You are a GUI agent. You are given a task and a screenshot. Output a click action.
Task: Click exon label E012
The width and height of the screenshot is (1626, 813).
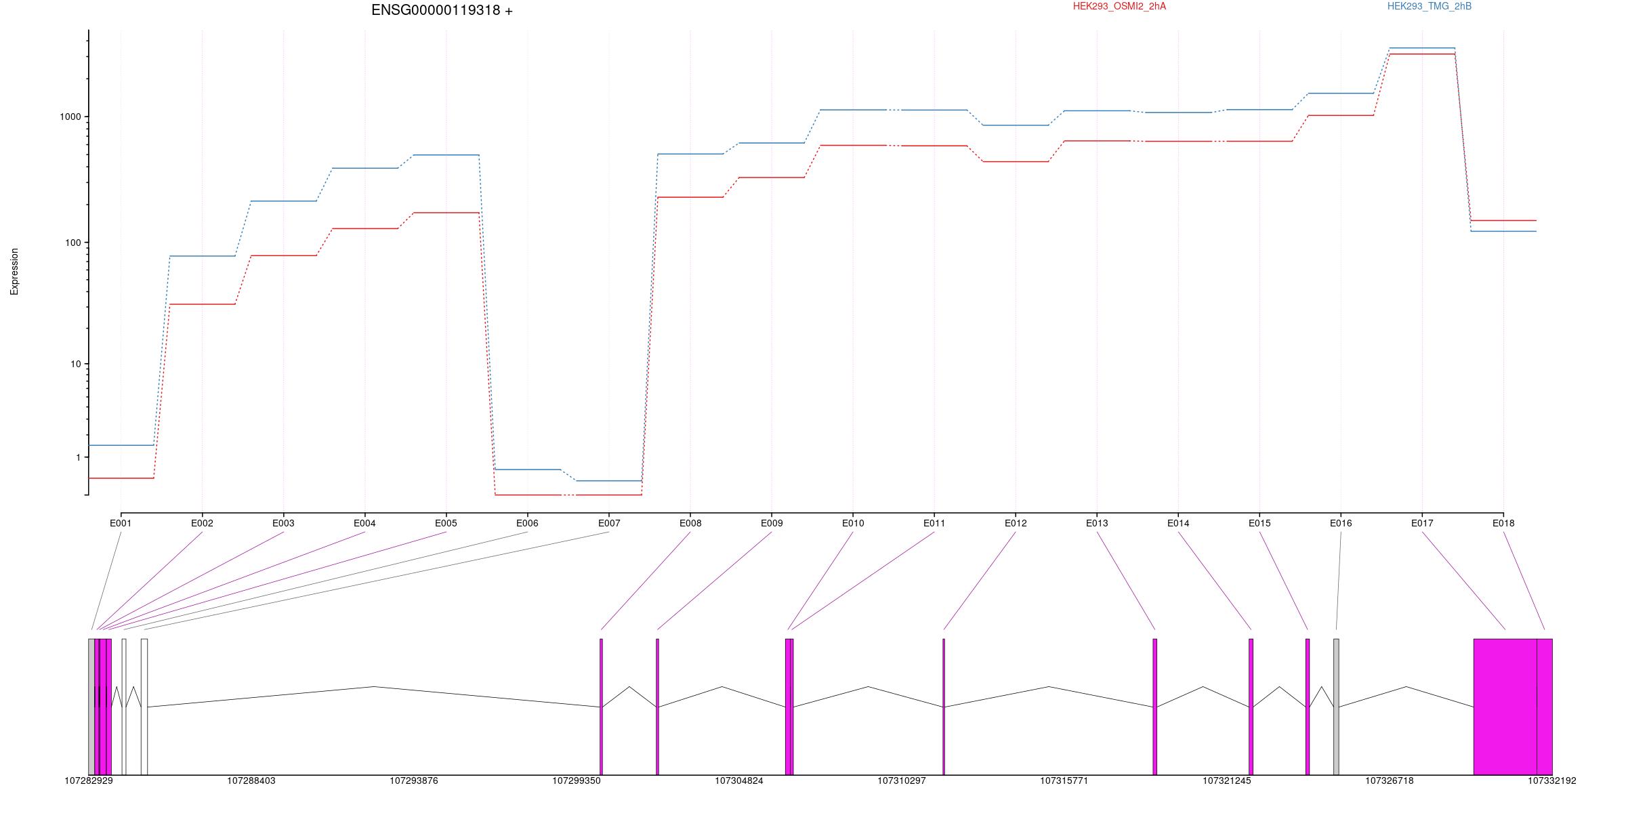coord(1016,523)
